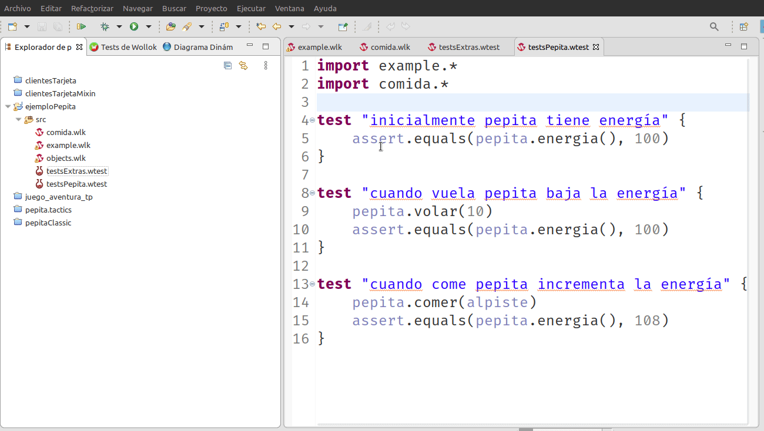Launch Debug with the bug icon
Screen dimensions: 764x431
tap(105, 26)
